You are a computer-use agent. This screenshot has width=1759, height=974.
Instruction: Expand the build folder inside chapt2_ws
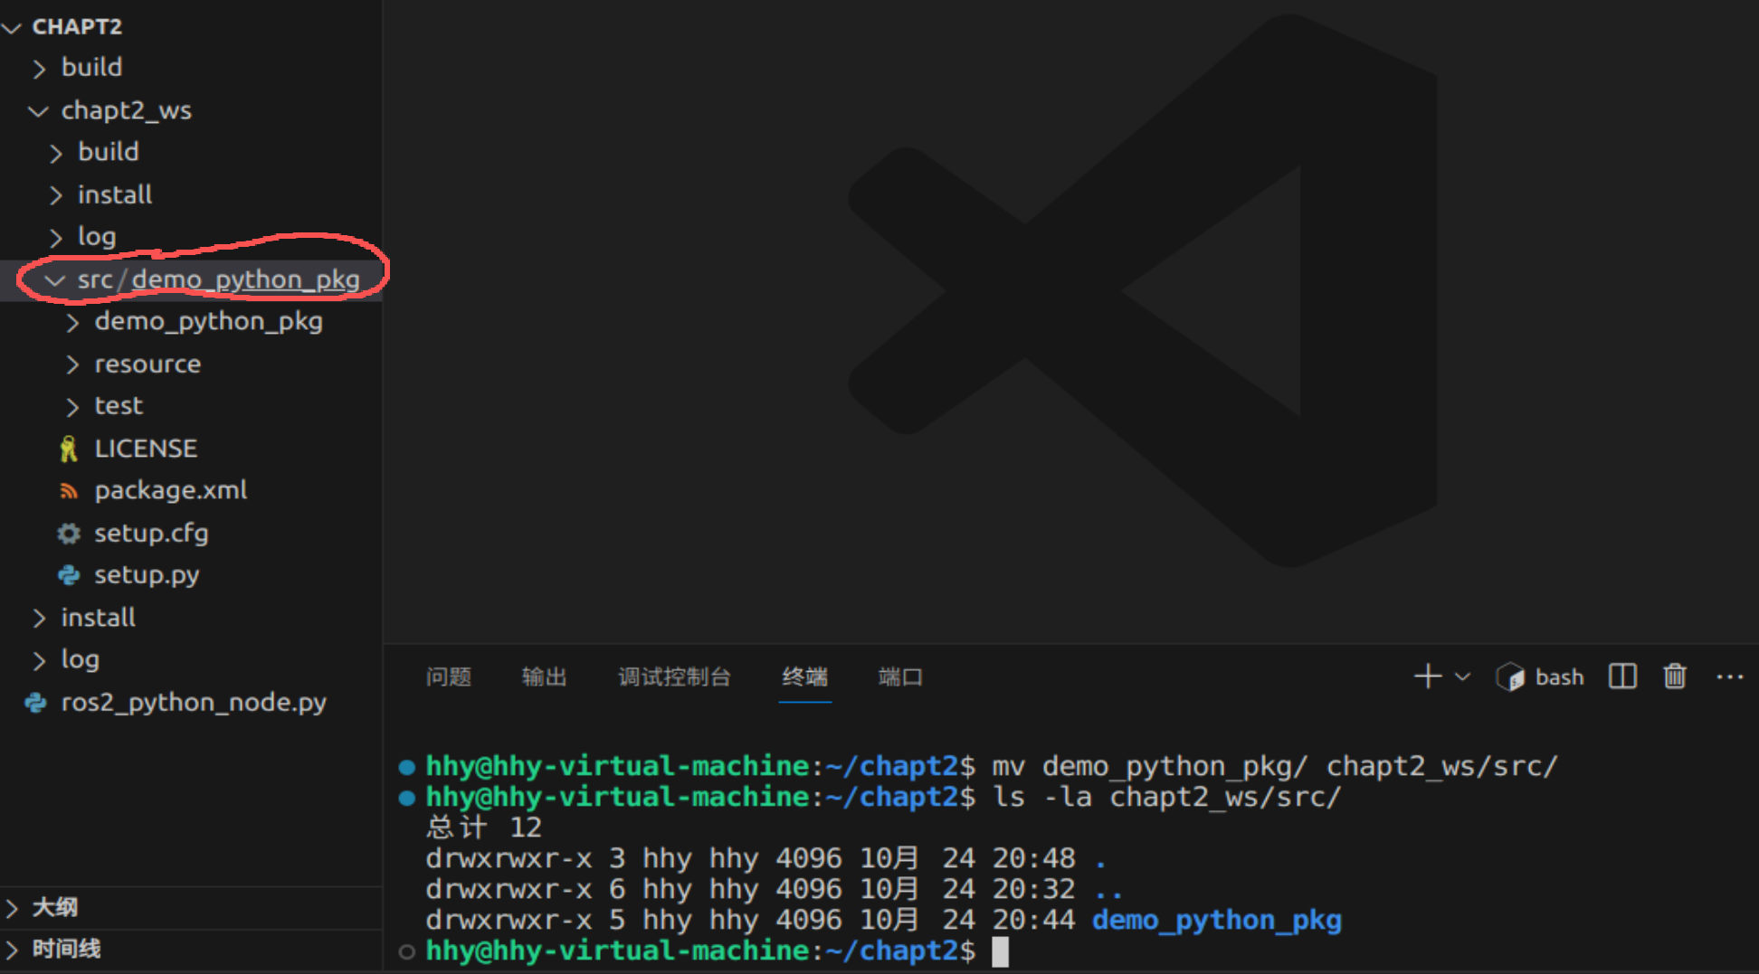point(56,153)
